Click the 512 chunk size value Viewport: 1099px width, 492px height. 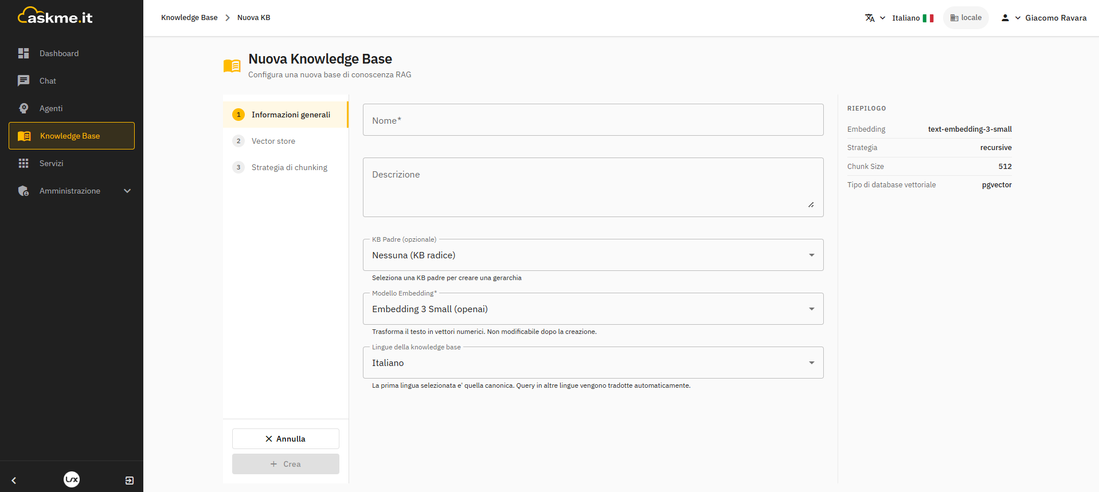coord(1005,166)
